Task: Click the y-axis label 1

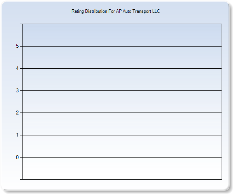Action: (17, 135)
